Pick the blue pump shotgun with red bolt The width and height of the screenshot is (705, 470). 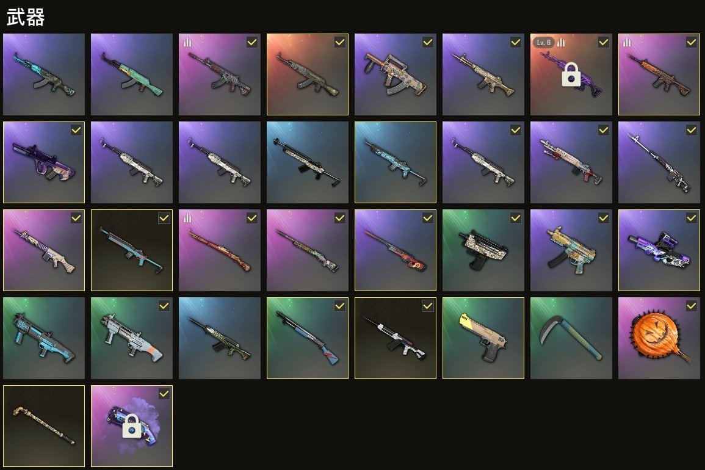point(308,338)
